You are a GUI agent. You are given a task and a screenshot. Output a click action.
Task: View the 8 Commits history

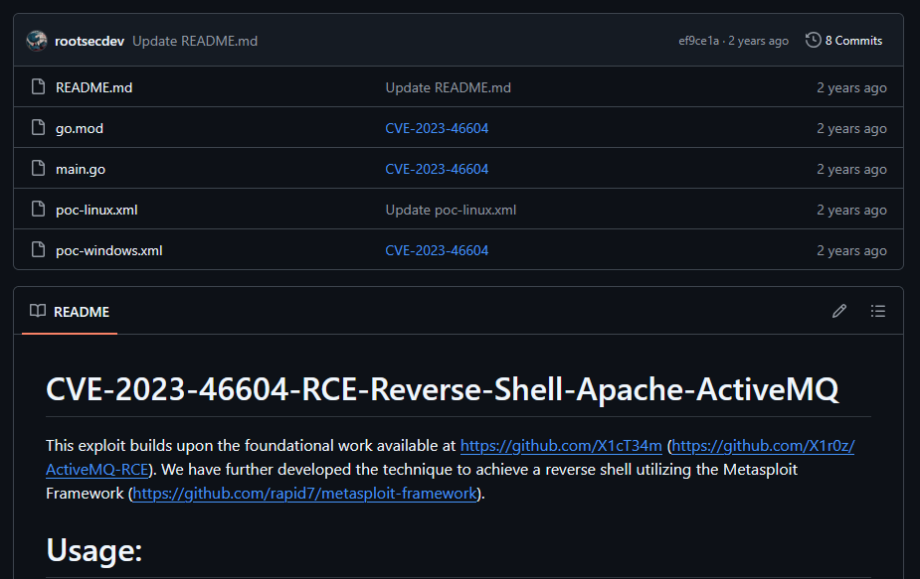pos(852,41)
